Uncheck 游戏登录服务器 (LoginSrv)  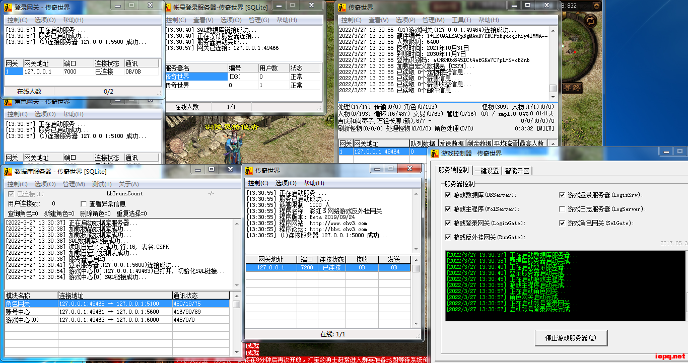pos(563,195)
